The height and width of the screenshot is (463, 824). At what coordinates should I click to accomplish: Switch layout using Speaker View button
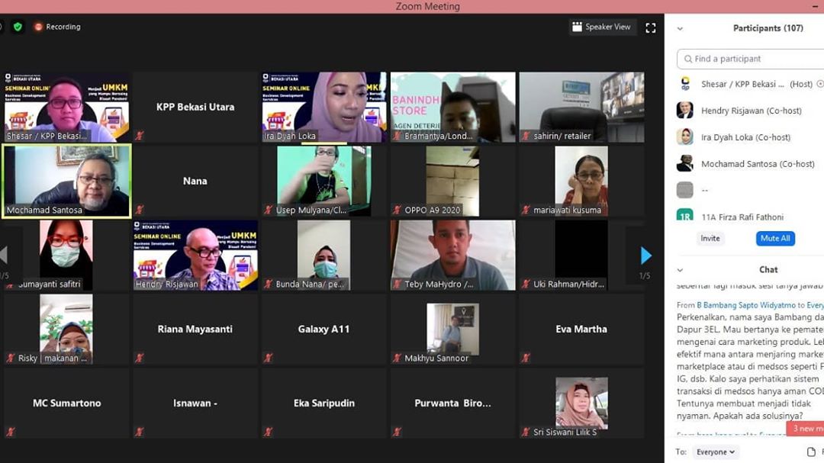tap(602, 27)
